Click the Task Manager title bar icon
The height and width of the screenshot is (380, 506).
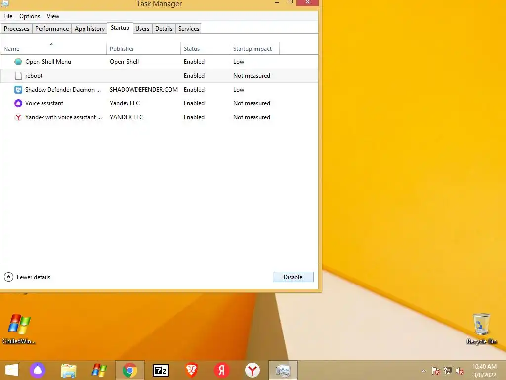pos(4,4)
